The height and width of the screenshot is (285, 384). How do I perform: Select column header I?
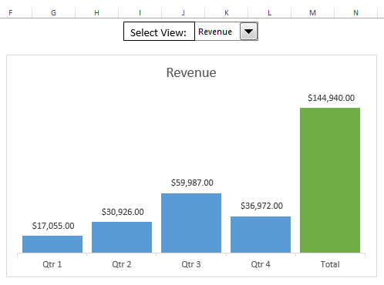click(140, 12)
